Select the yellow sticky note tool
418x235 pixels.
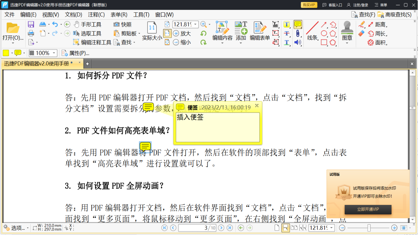(x=297, y=24)
